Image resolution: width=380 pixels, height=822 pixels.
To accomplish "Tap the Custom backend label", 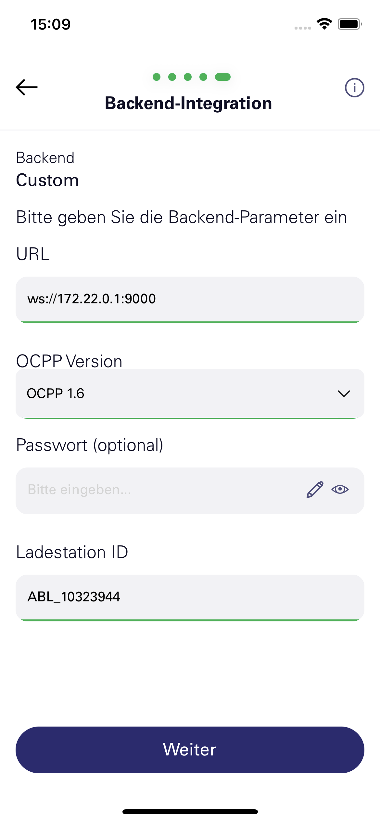I will coord(47,180).
